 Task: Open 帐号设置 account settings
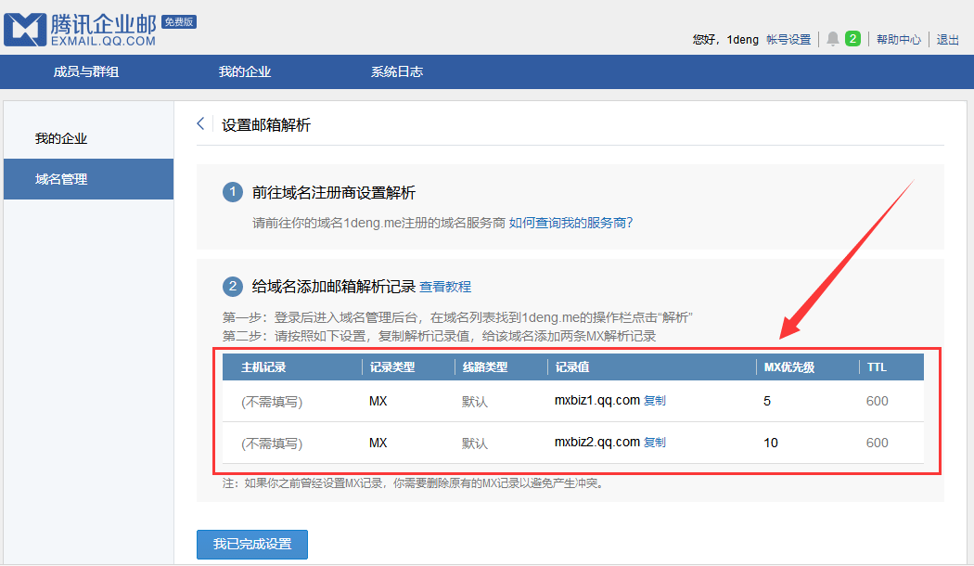(788, 39)
